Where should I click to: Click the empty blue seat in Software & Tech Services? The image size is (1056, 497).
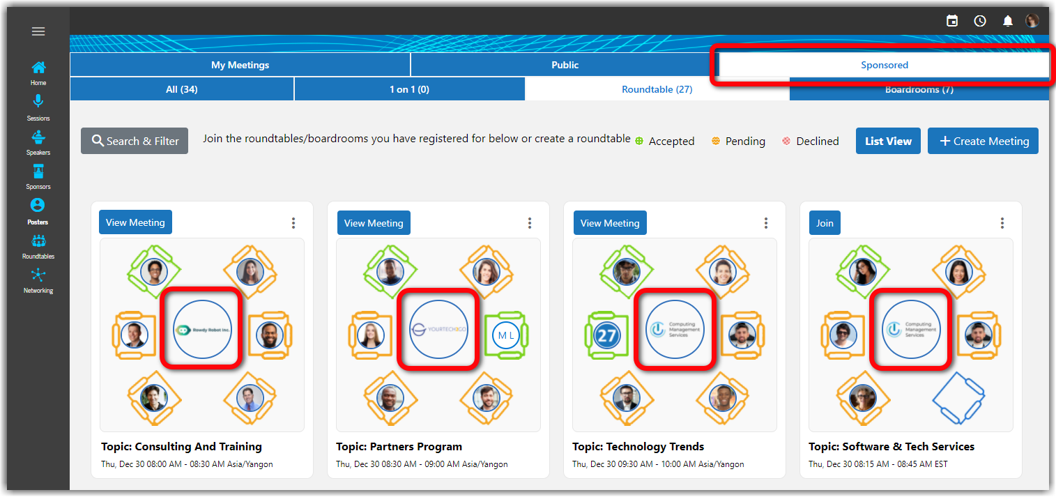959,398
